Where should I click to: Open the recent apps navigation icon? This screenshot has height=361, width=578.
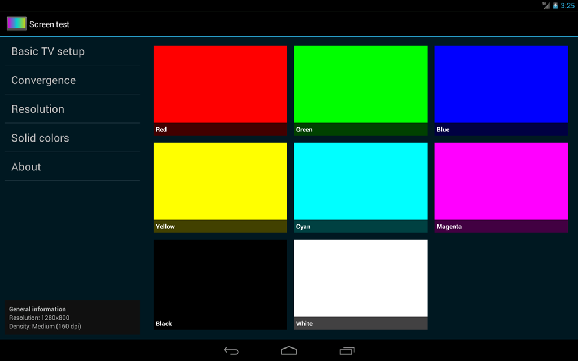point(347,351)
